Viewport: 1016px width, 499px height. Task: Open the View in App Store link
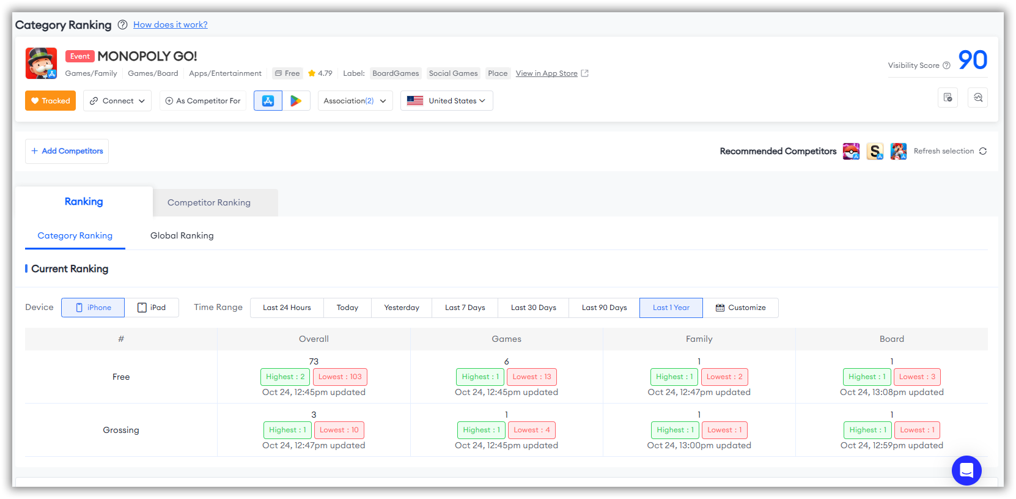pyautogui.click(x=547, y=73)
